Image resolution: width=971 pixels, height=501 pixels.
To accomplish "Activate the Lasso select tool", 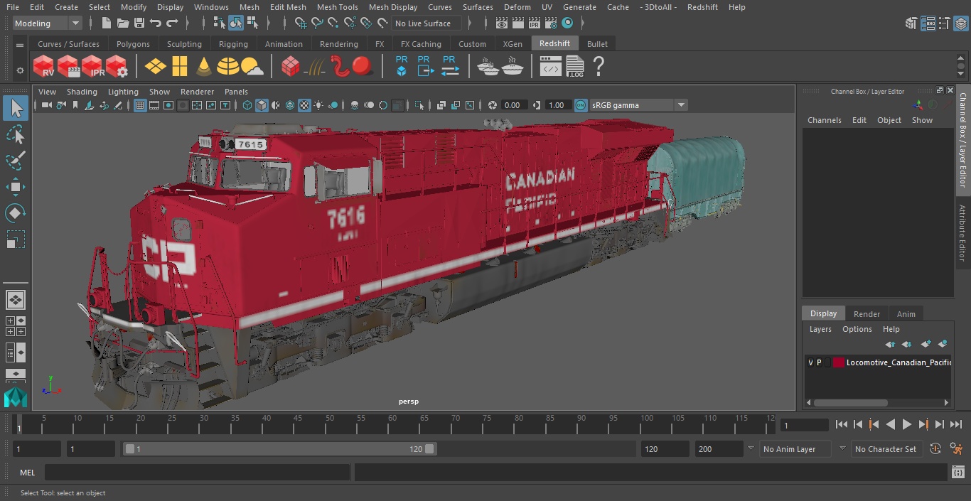I will (16, 134).
